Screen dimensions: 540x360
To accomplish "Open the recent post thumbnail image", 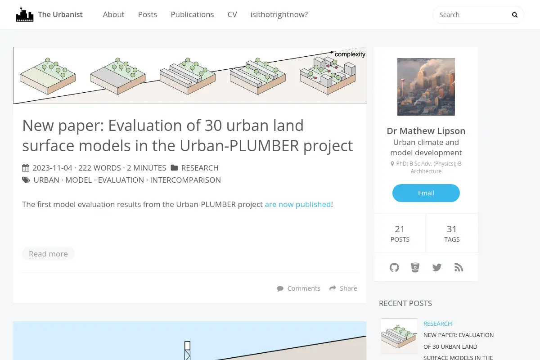I will [399, 336].
